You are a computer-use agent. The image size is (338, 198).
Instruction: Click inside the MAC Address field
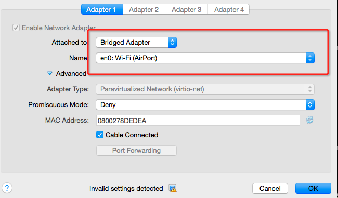pos(198,121)
